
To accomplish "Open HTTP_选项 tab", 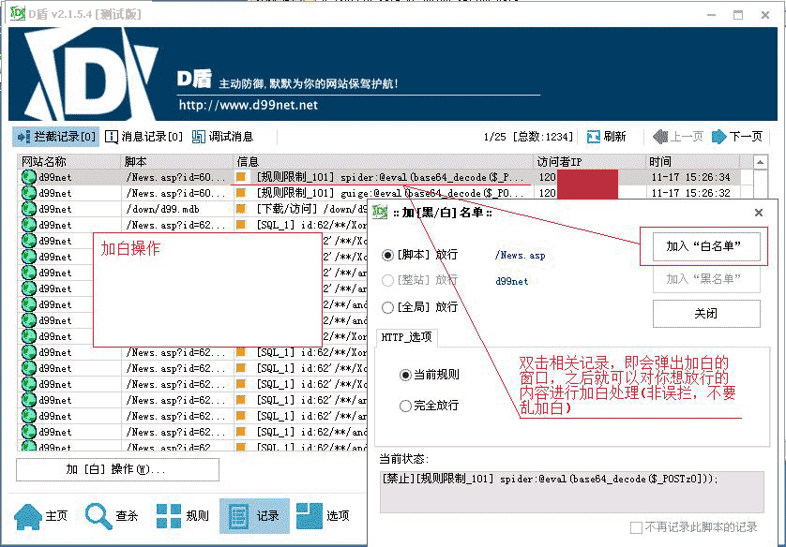I will pos(406,337).
